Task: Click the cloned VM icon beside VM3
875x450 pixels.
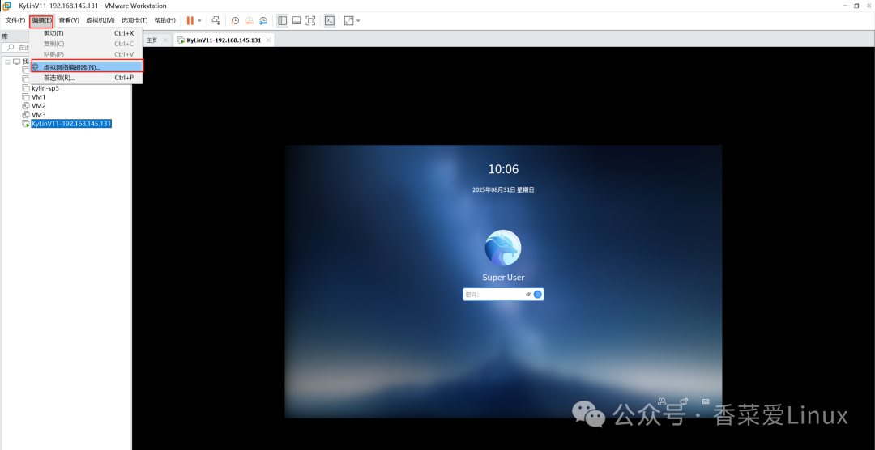Action: 26,115
